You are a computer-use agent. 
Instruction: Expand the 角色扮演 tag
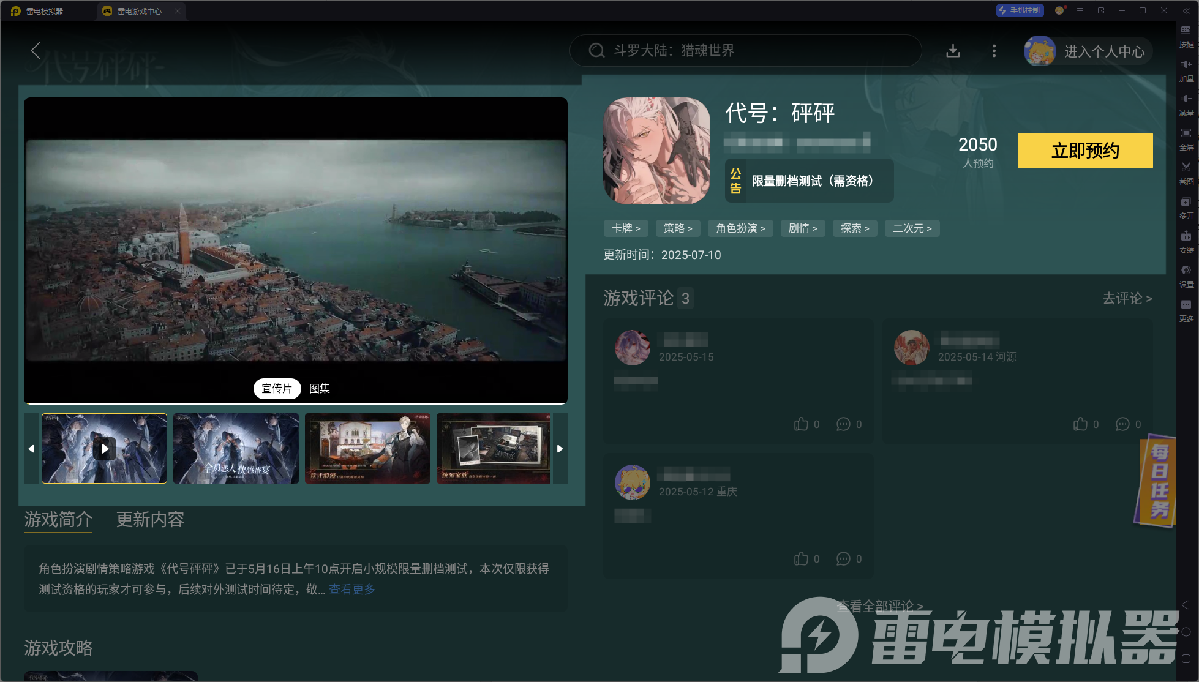coord(740,228)
